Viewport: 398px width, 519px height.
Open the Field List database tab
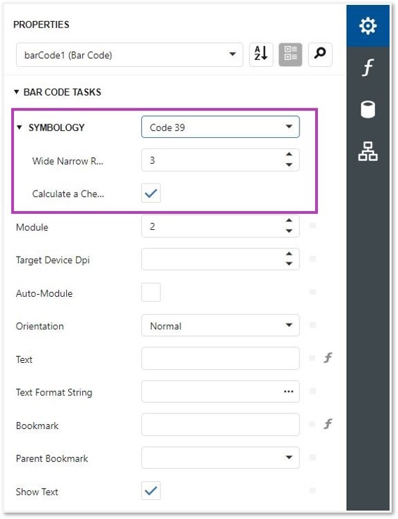click(368, 109)
